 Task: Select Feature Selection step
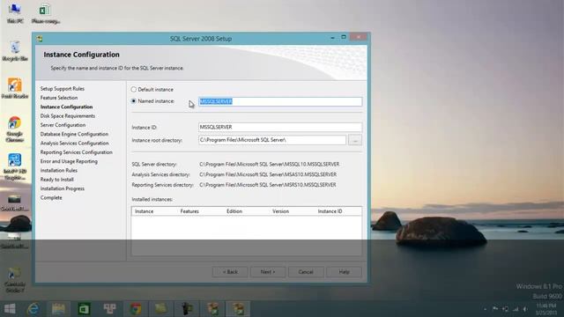pos(59,98)
